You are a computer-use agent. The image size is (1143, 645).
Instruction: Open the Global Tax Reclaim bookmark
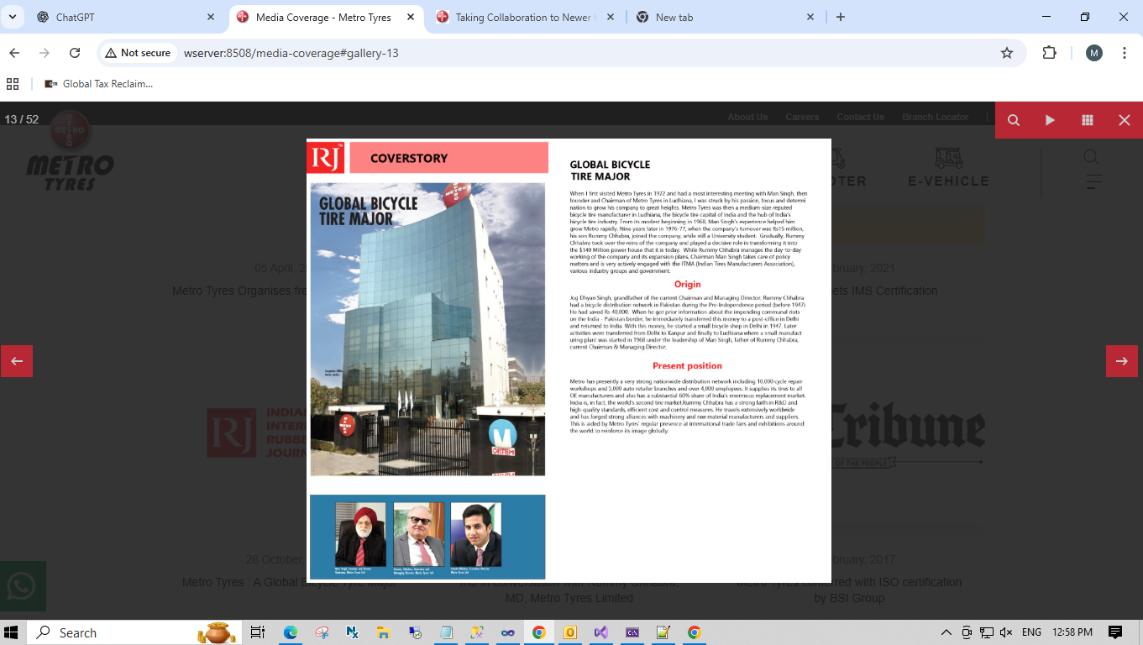(x=99, y=84)
